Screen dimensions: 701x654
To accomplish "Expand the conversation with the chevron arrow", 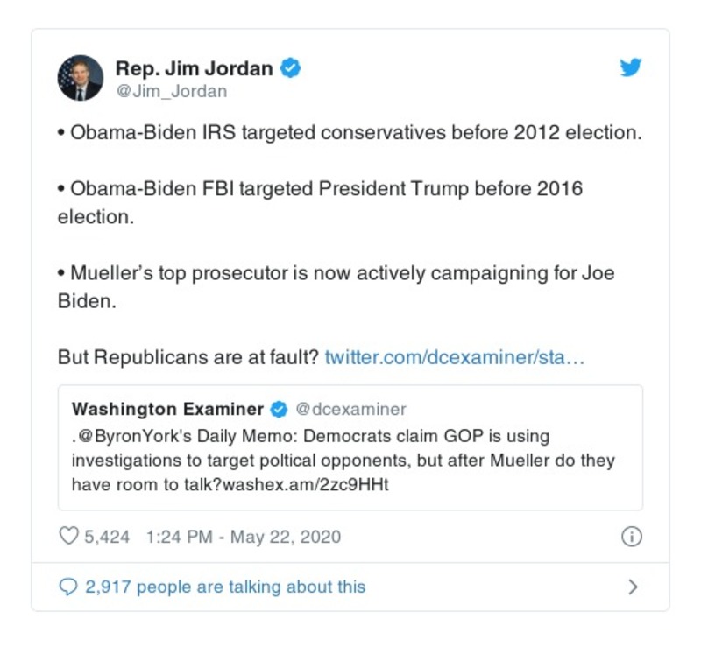I will tap(633, 587).
